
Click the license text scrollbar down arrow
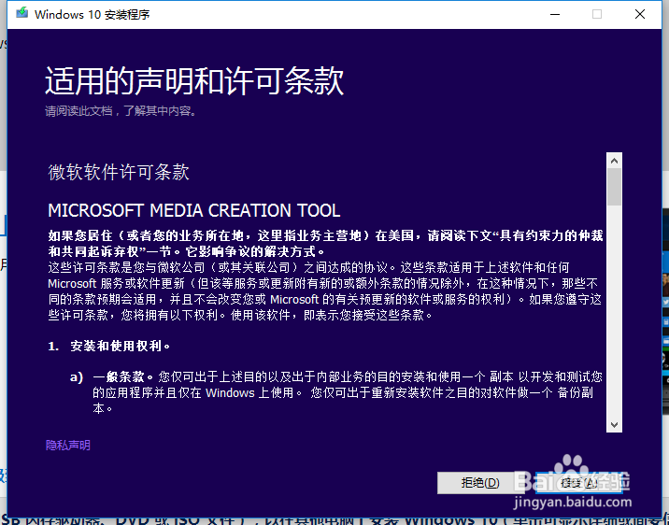click(614, 424)
